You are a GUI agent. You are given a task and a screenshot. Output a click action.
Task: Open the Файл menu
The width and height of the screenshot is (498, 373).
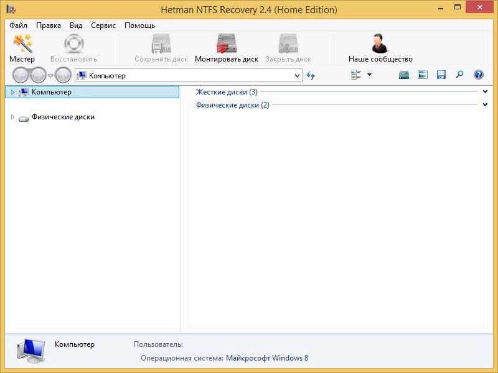(x=19, y=25)
